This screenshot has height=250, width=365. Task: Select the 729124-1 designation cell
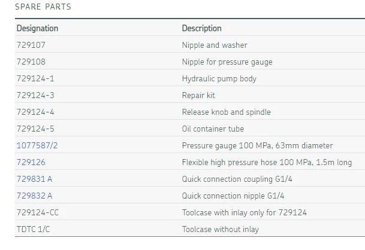point(35,78)
